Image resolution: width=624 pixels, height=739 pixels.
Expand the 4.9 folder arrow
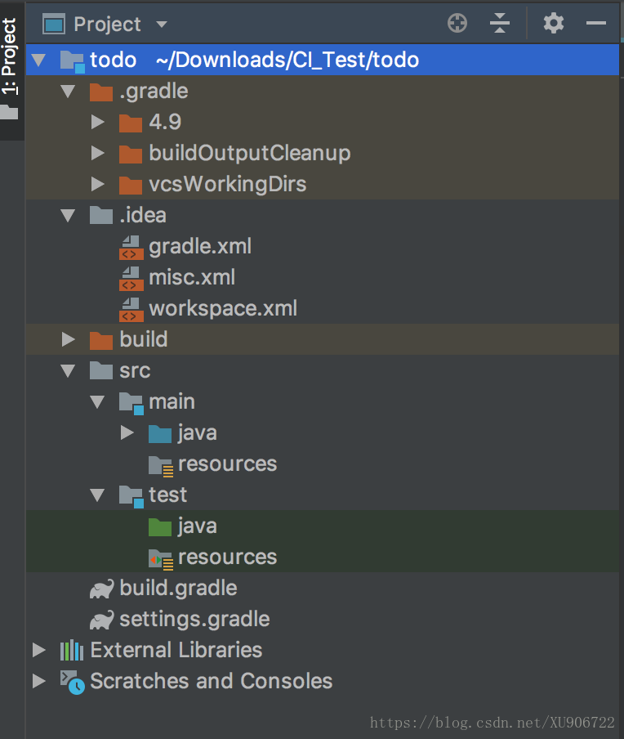[97, 122]
